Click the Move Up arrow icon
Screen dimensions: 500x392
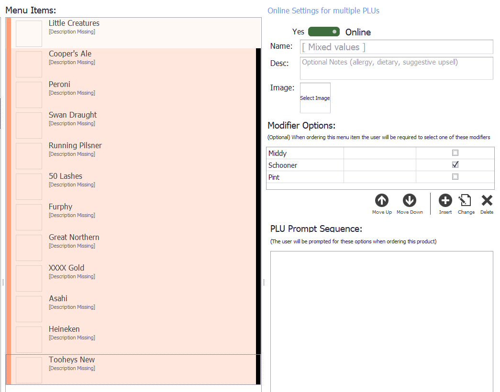[x=382, y=200]
